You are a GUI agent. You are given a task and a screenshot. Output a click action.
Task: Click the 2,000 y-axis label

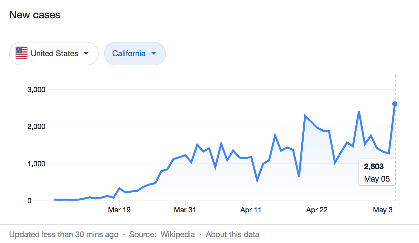[x=36, y=126]
